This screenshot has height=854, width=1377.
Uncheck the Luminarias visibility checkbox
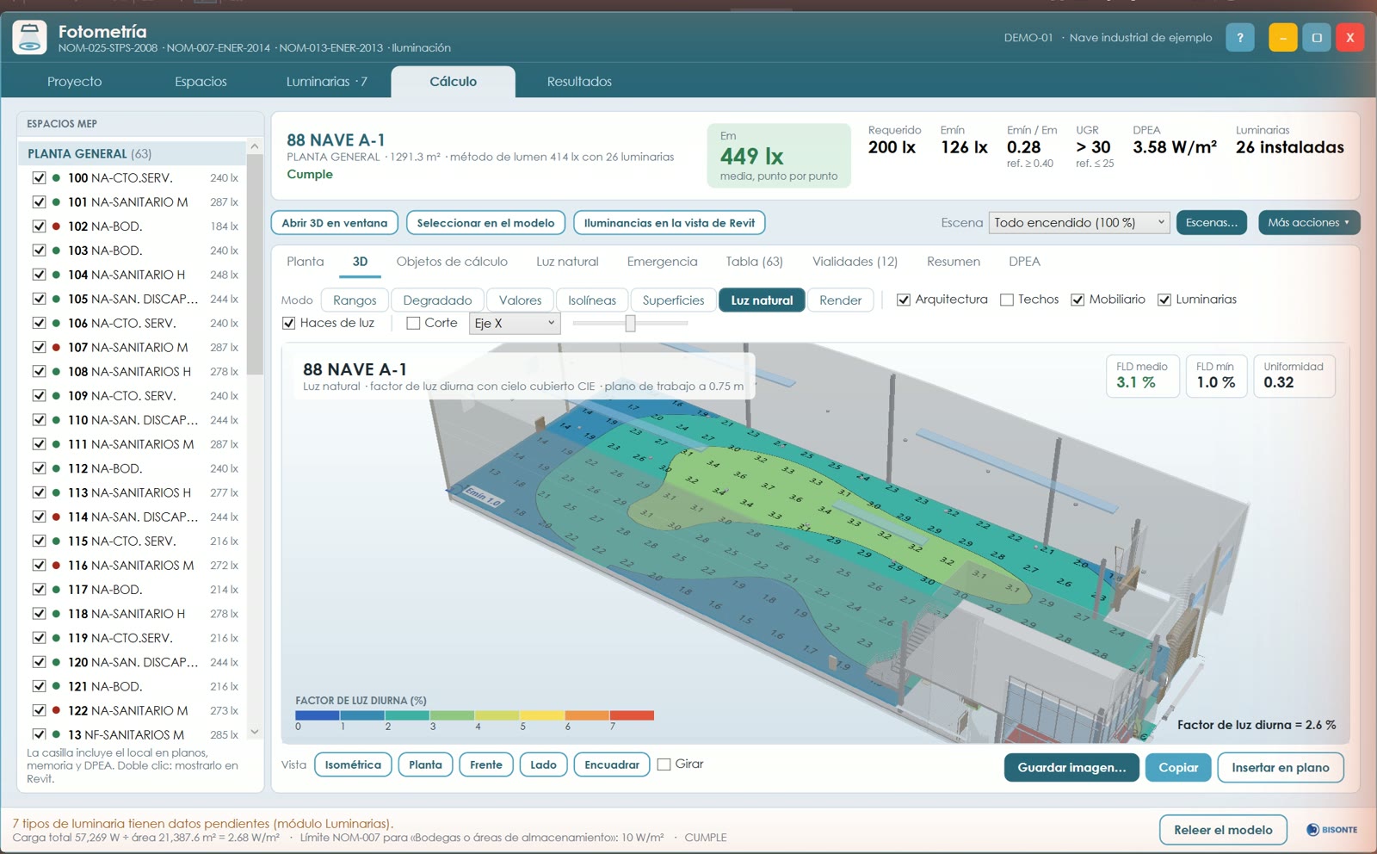[1164, 300]
